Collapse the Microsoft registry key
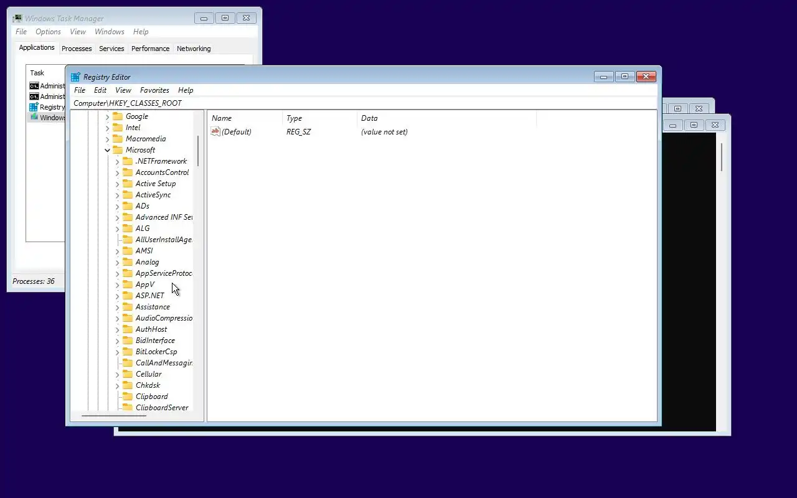The width and height of the screenshot is (797, 498). tap(107, 150)
